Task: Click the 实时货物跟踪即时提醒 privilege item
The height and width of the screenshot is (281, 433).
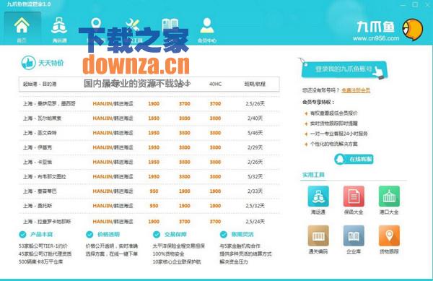Action: [333, 124]
